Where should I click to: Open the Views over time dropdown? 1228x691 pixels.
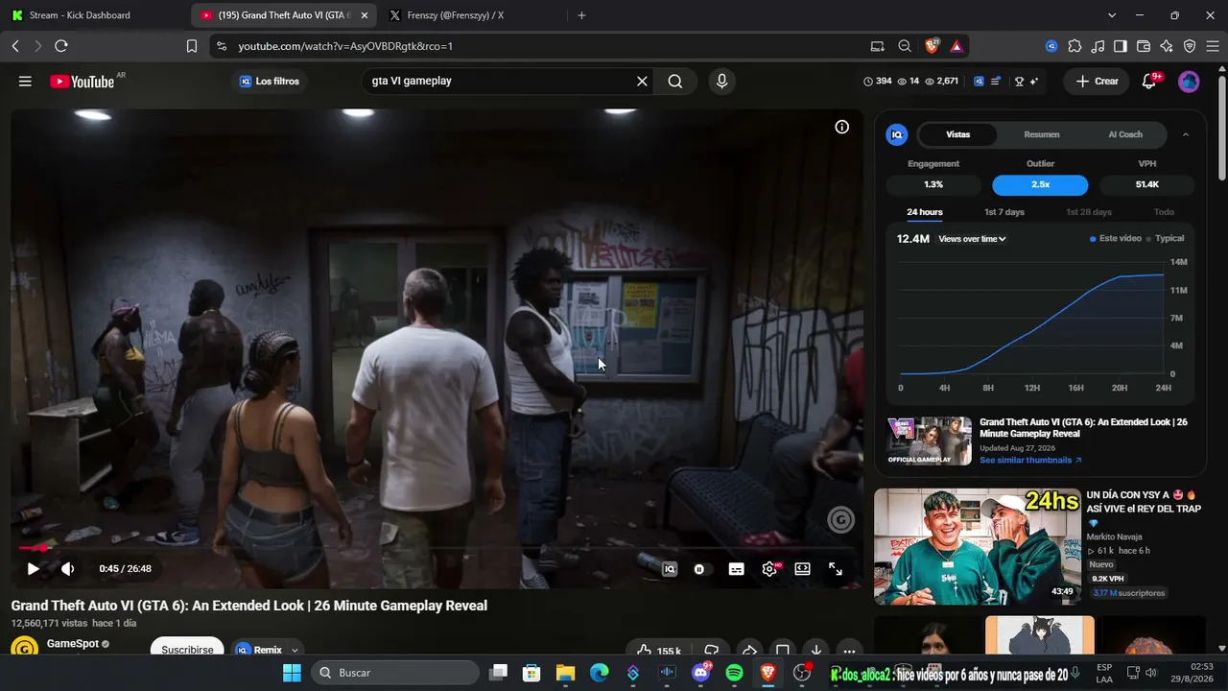972,239
